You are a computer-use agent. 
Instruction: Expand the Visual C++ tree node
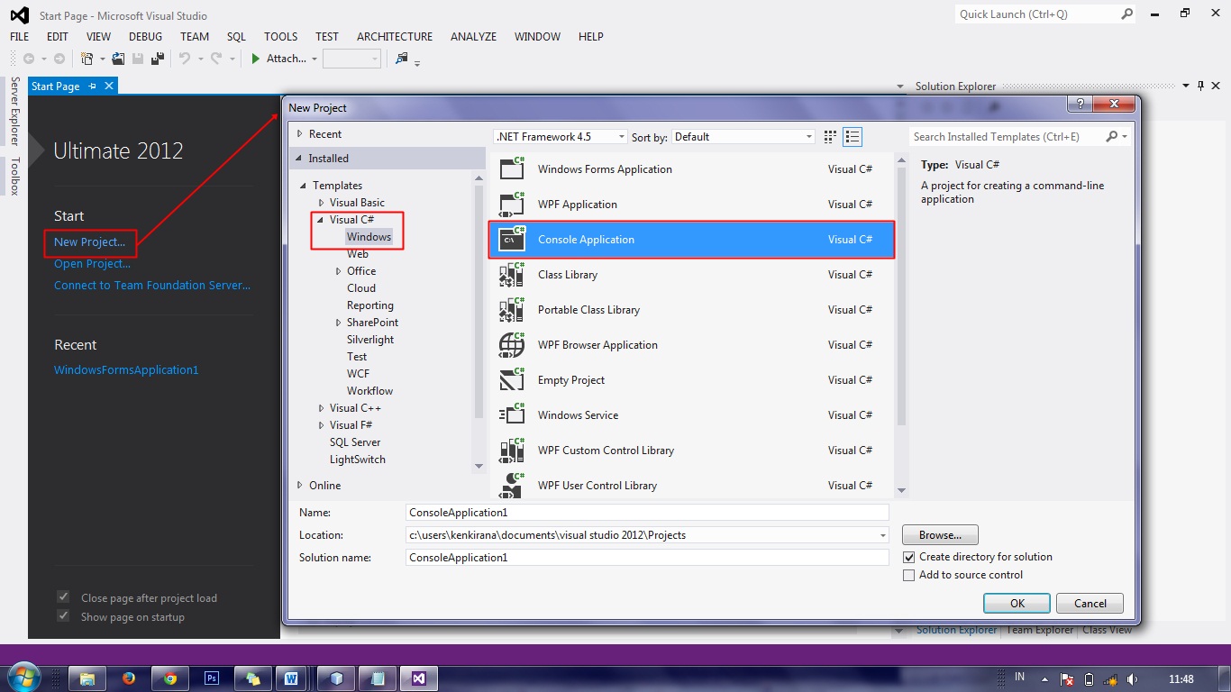pyautogui.click(x=321, y=408)
